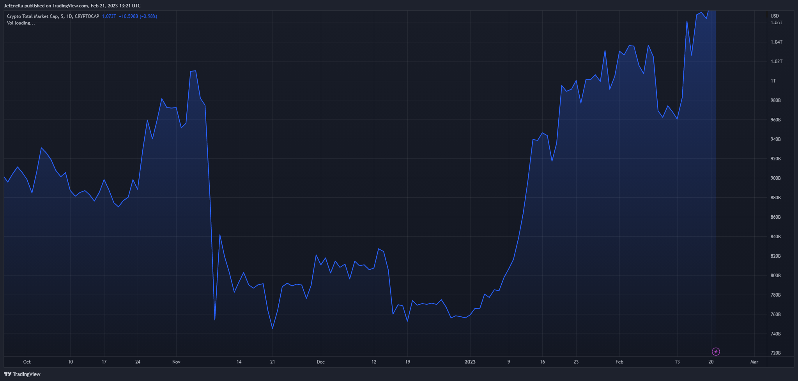Click the 9 date label in January
798x381 pixels.
509,362
